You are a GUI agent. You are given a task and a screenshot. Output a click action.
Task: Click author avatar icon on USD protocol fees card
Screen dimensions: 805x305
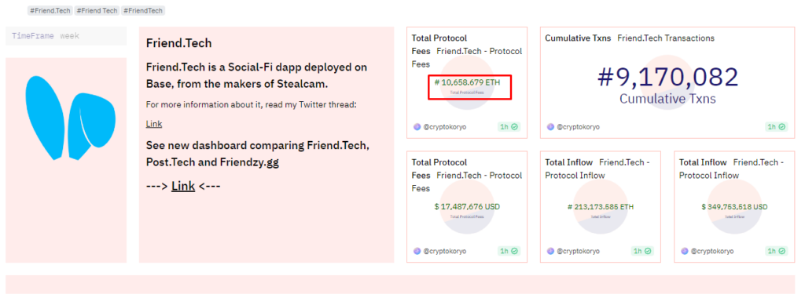[417, 251]
